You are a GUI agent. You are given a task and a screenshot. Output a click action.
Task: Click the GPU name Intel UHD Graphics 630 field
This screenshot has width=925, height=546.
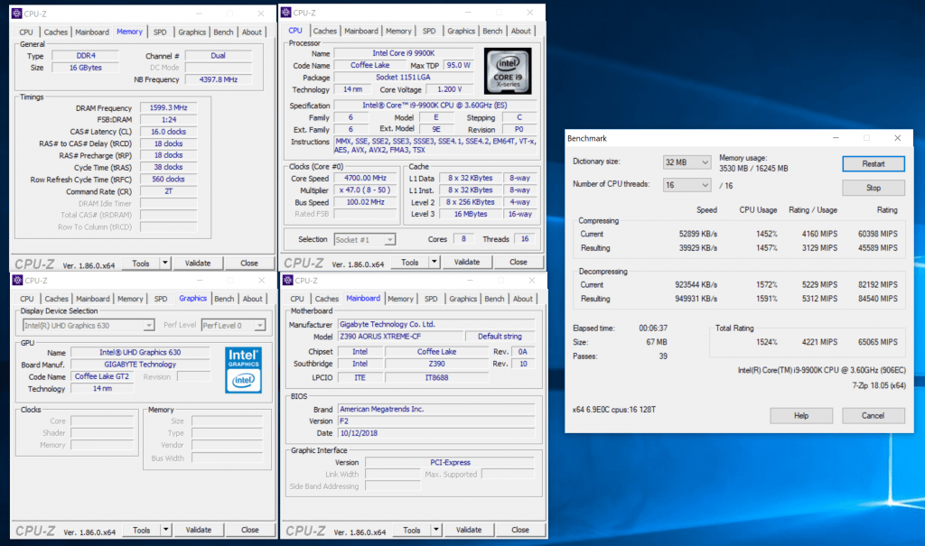coord(140,352)
